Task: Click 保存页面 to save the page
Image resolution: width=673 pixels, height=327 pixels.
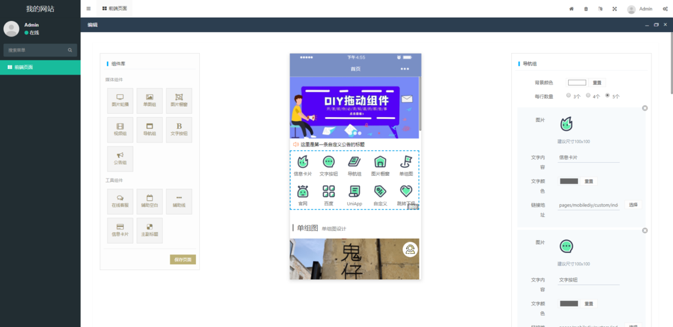Action: tap(183, 259)
